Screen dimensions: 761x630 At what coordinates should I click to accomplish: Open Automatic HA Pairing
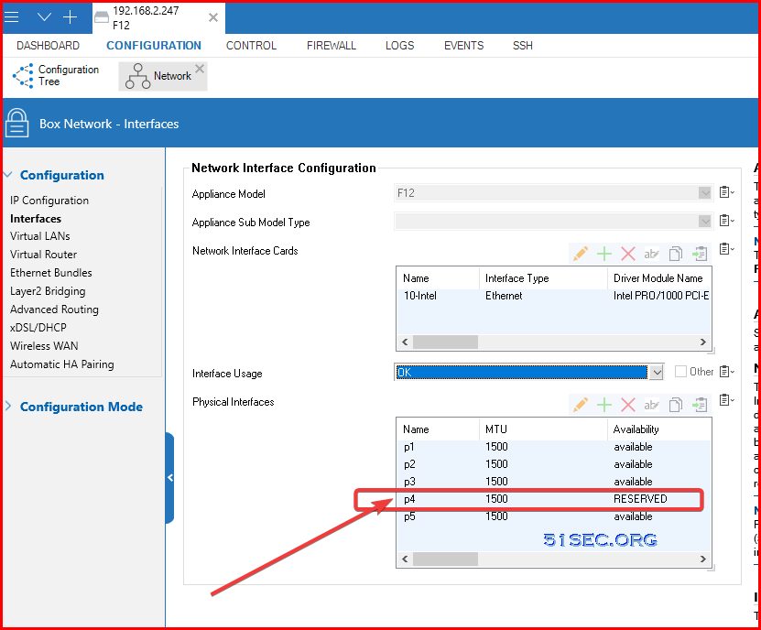[62, 364]
